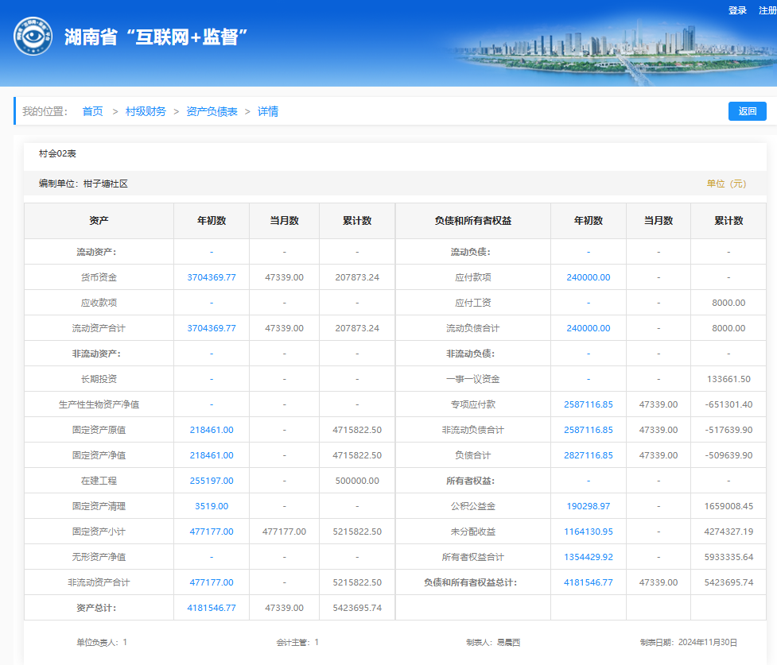Click 在建工程 累计数 500000.00
This screenshot has width=777, height=665.
click(x=357, y=481)
